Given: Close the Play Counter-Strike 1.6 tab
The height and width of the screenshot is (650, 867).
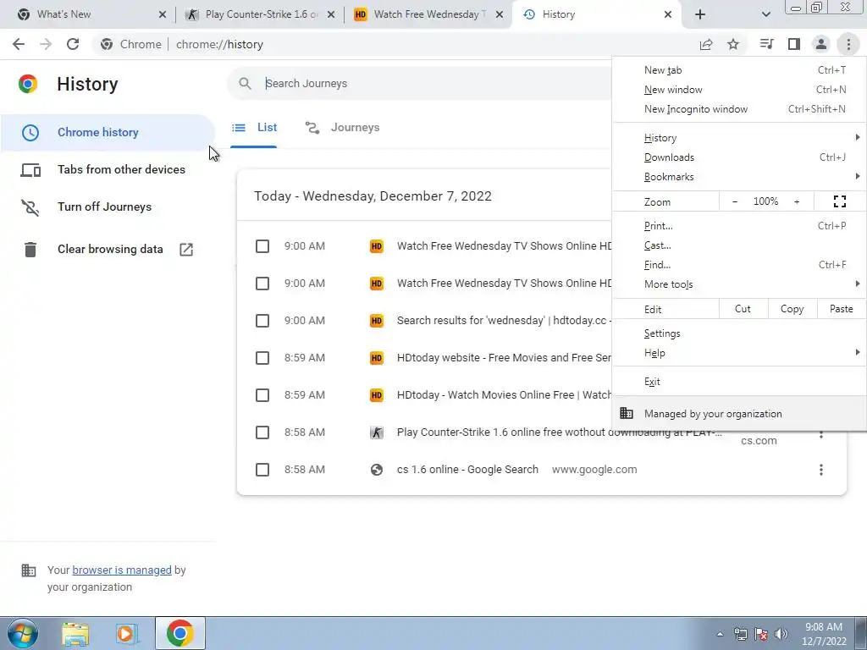Looking at the screenshot, I should tap(331, 14).
